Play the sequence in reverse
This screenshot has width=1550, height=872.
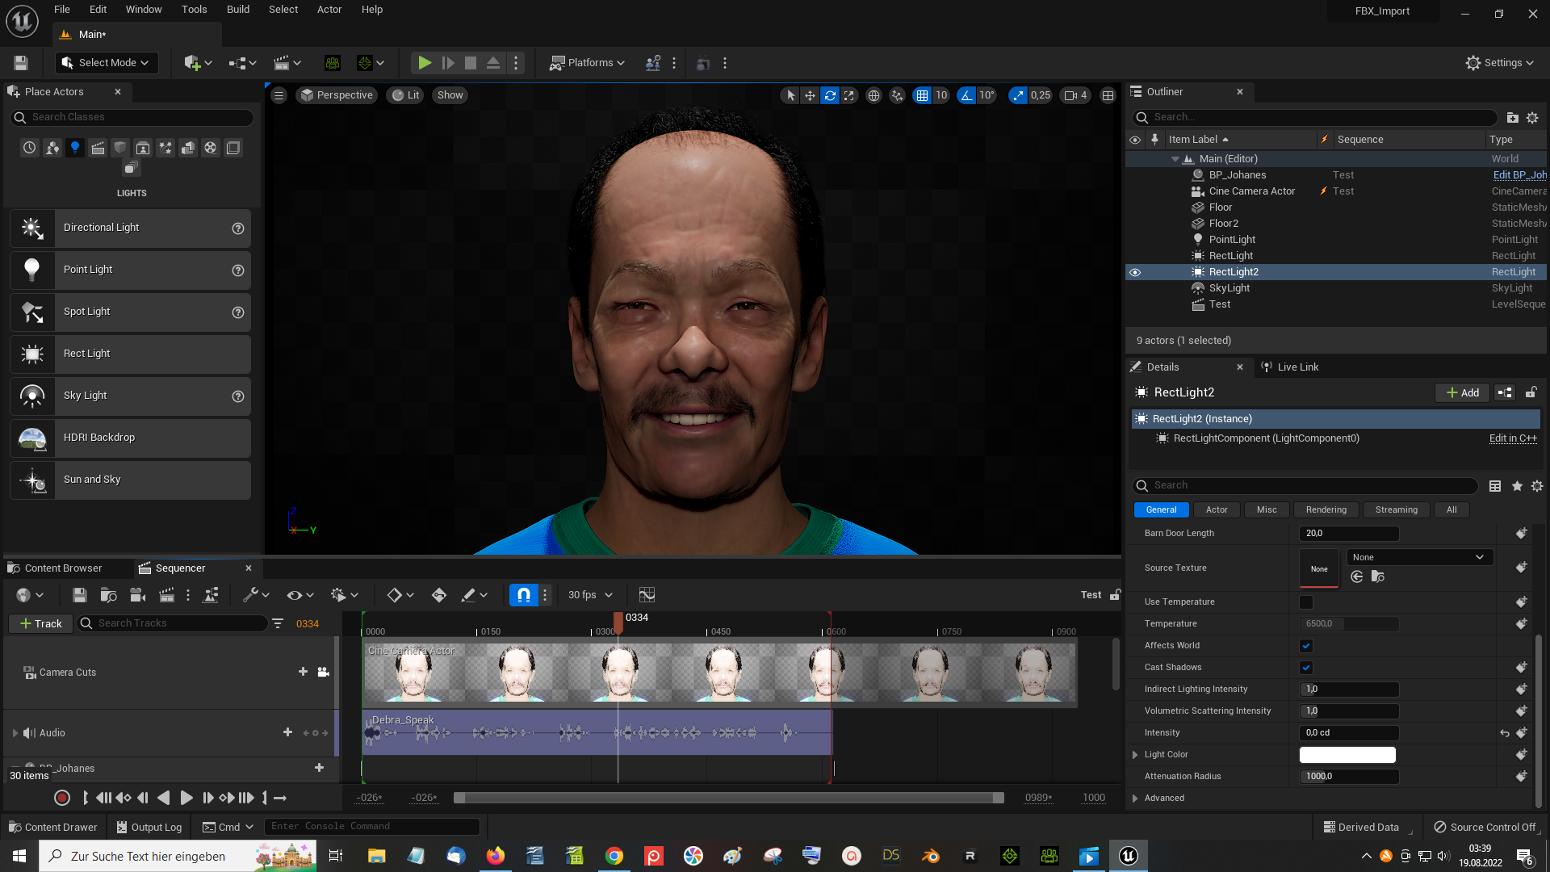pyautogui.click(x=164, y=798)
